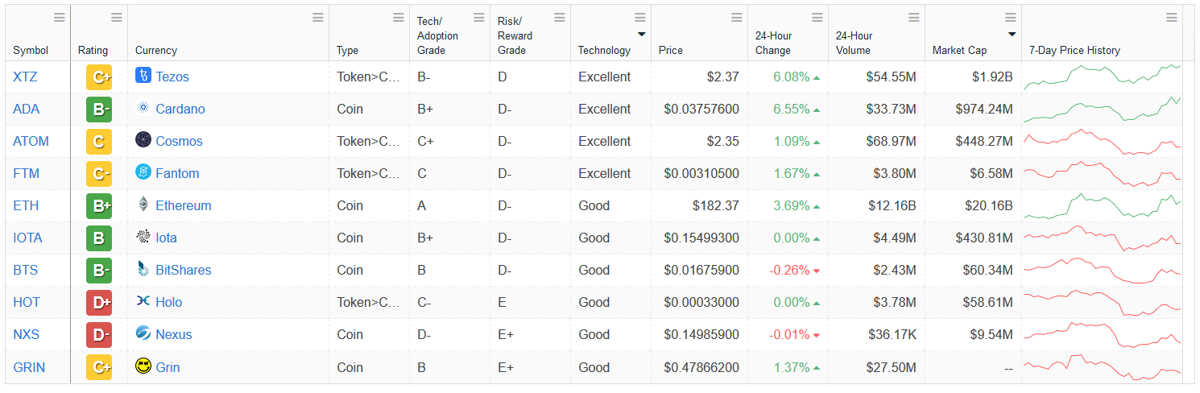Click the Fantom coin logo icon

(143, 172)
